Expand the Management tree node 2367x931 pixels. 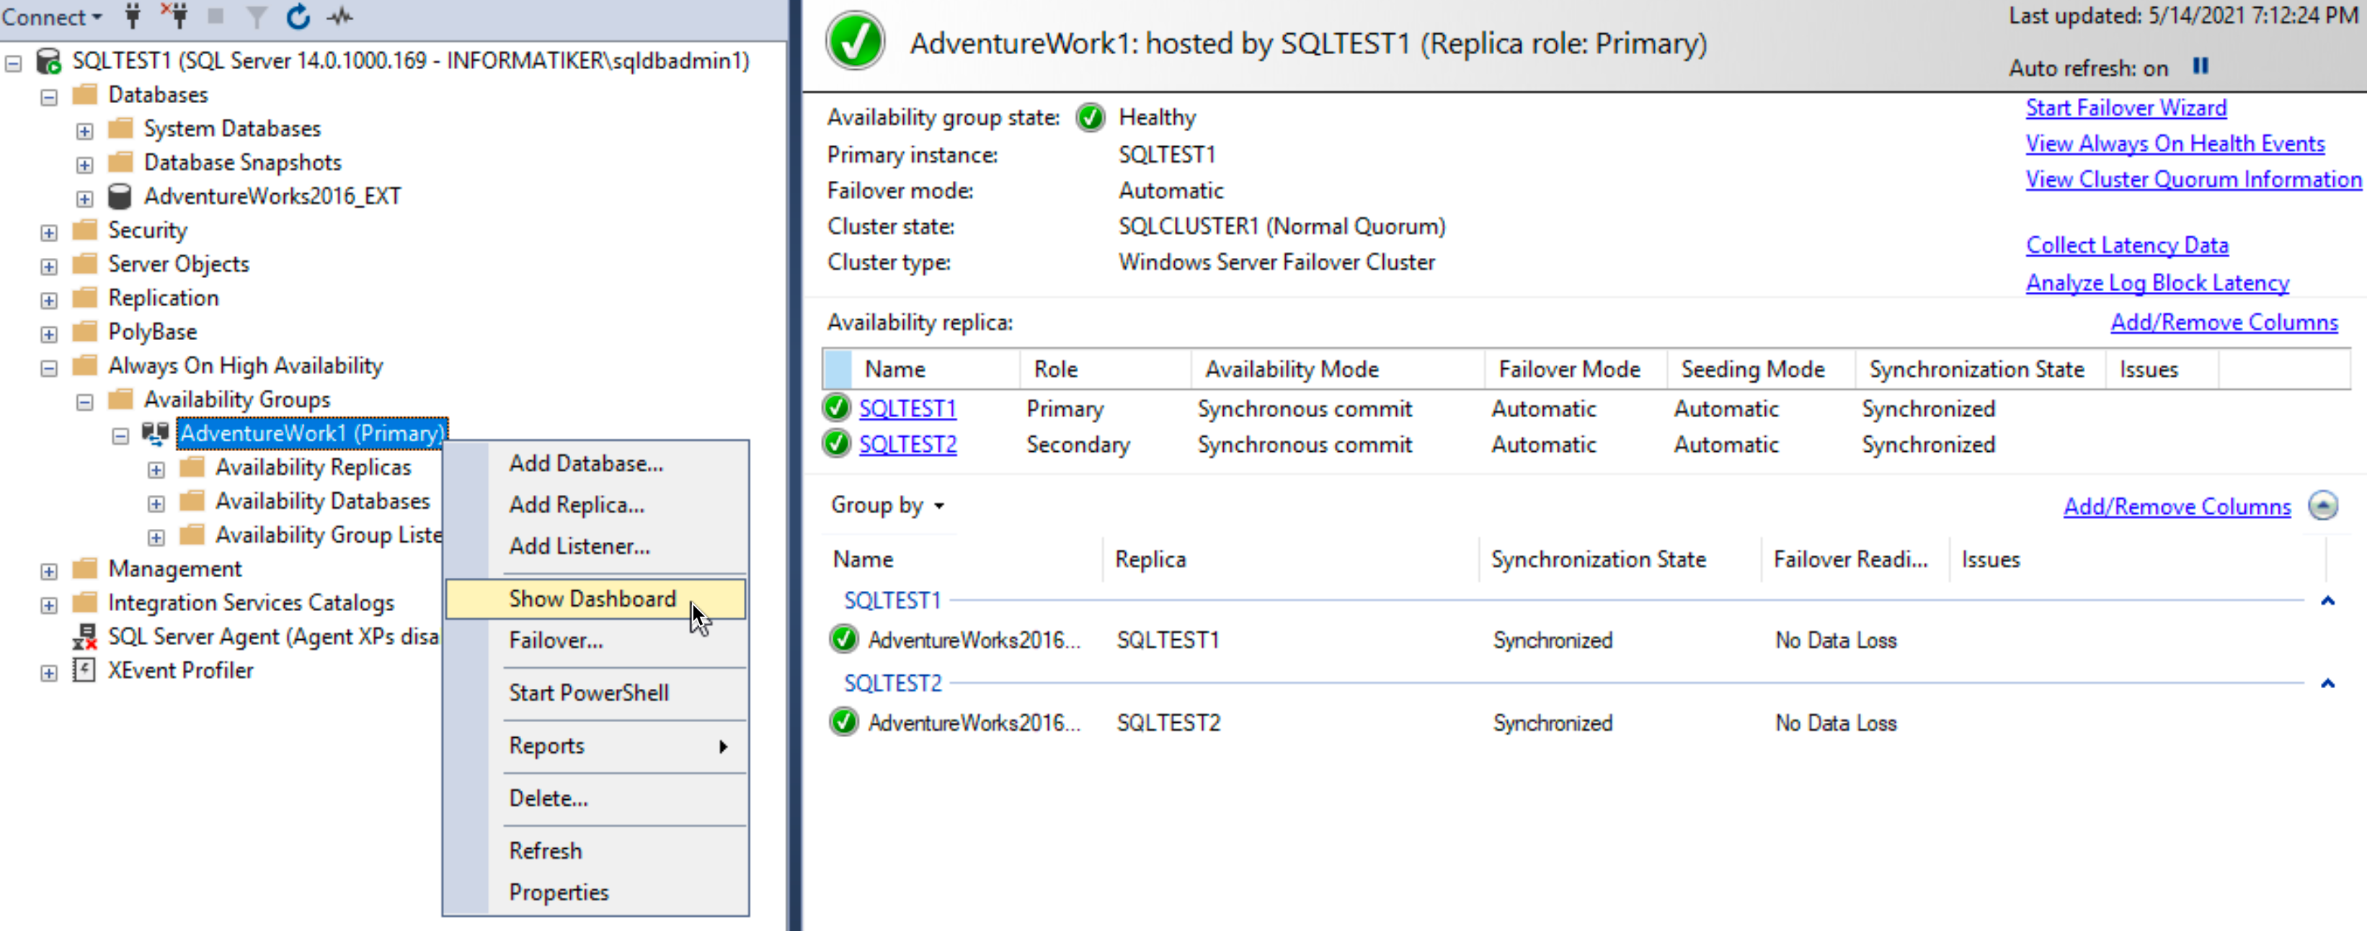coord(50,571)
